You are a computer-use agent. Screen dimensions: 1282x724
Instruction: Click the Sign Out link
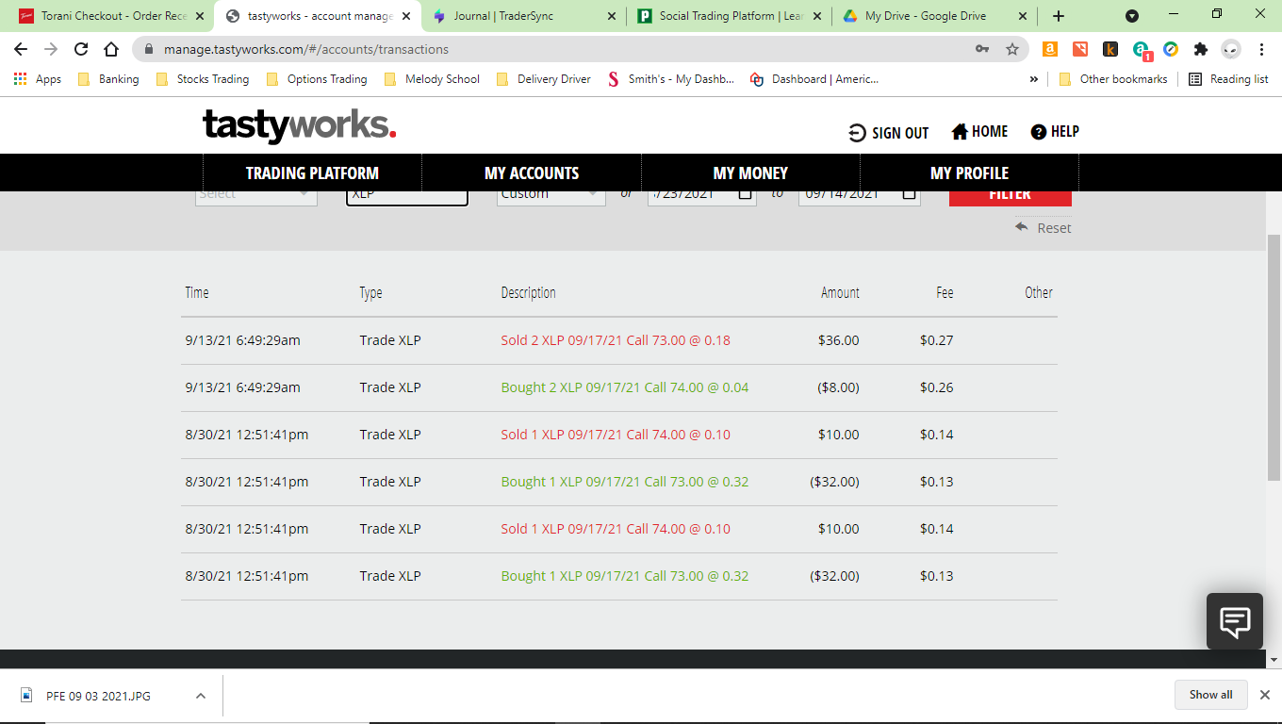(x=889, y=133)
